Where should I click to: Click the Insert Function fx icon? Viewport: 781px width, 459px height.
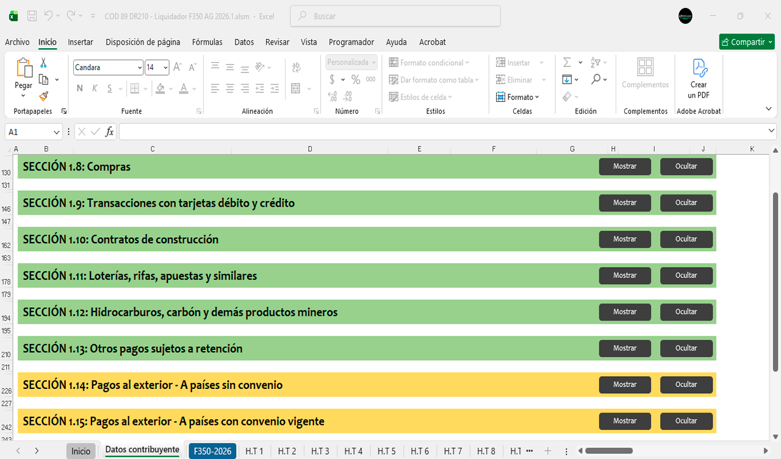click(109, 132)
